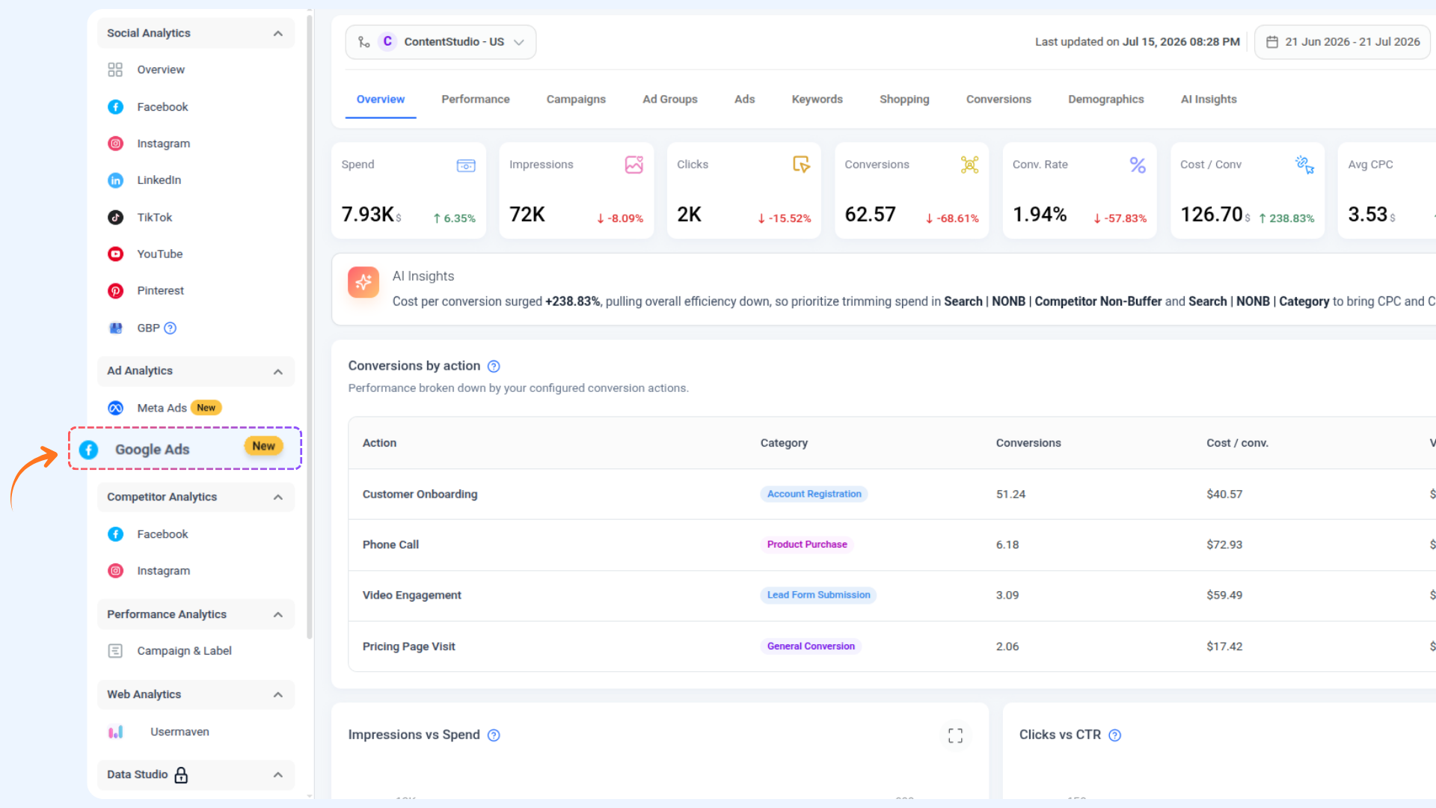This screenshot has height=808, width=1436.
Task: Open the TikTok analytics sidebar item
Action: click(154, 217)
